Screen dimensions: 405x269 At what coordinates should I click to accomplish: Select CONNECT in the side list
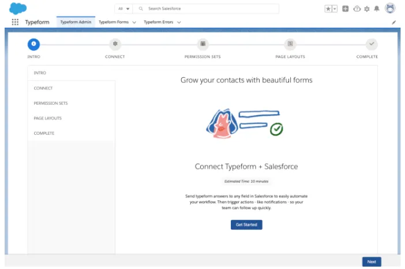point(72,88)
